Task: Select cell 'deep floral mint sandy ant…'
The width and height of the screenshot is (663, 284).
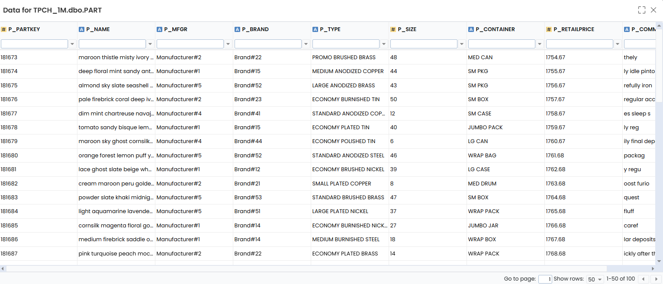Action: click(x=116, y=71)
